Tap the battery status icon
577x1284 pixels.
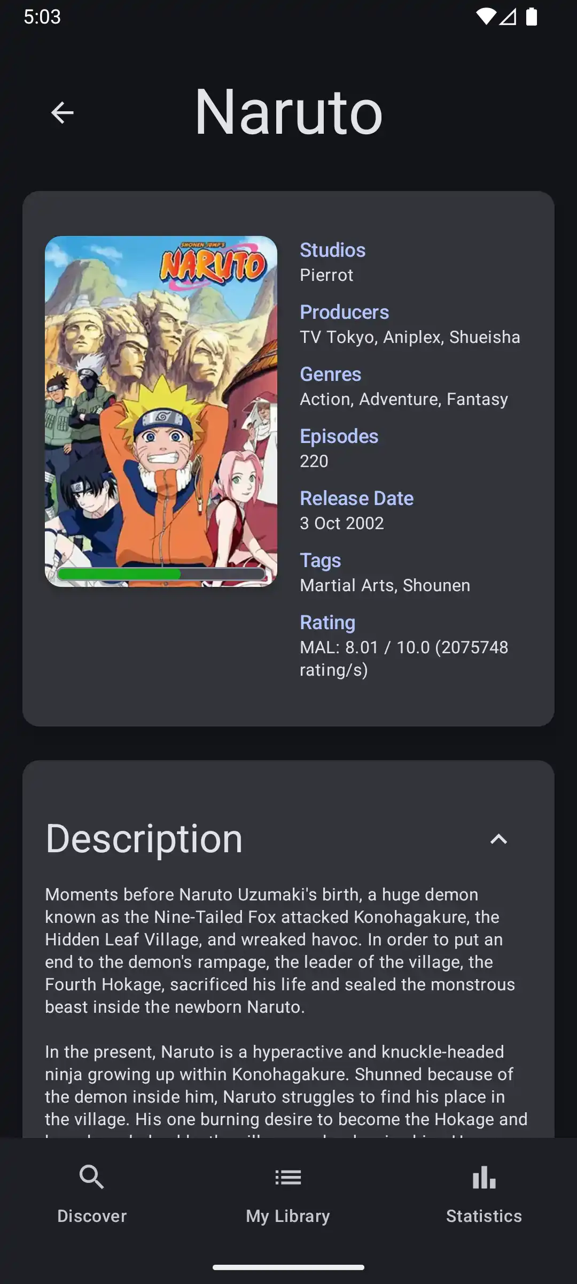click(532, 17)
